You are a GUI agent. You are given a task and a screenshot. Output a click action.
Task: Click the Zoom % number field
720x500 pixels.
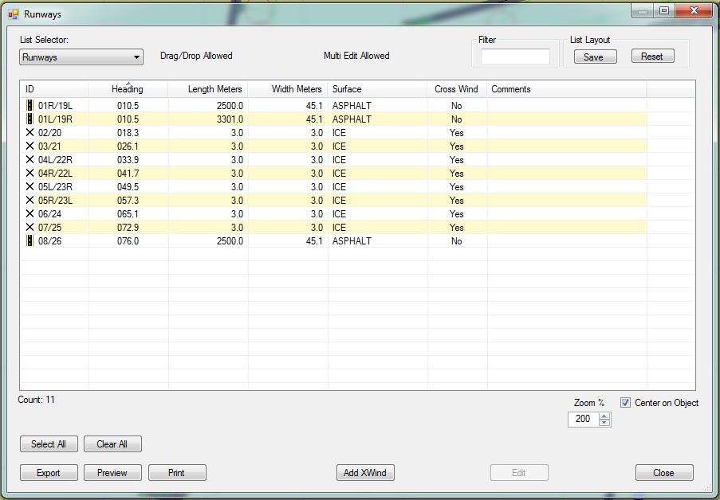(583, 419)
